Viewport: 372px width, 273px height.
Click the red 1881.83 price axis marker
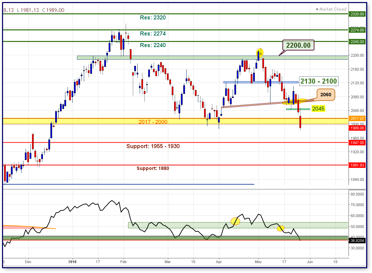coord(356,166)
